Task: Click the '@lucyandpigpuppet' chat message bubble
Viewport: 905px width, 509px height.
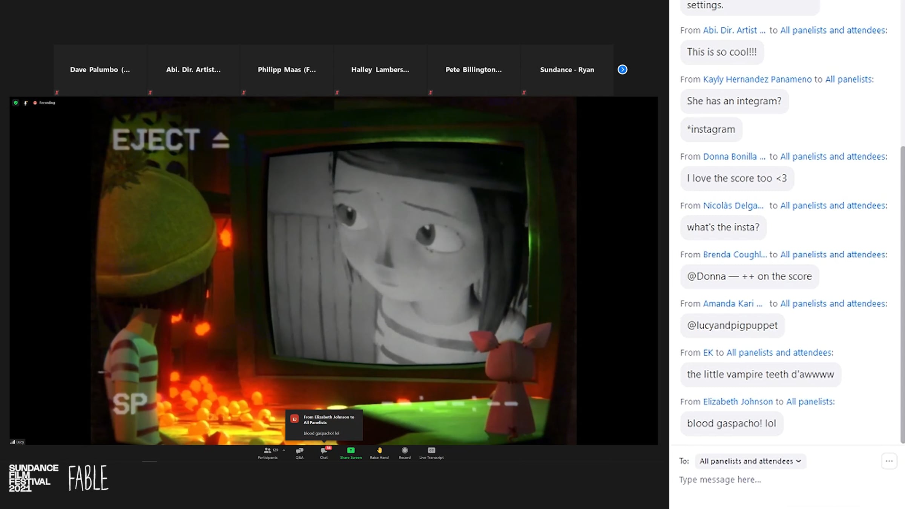Action: point(732,325)
